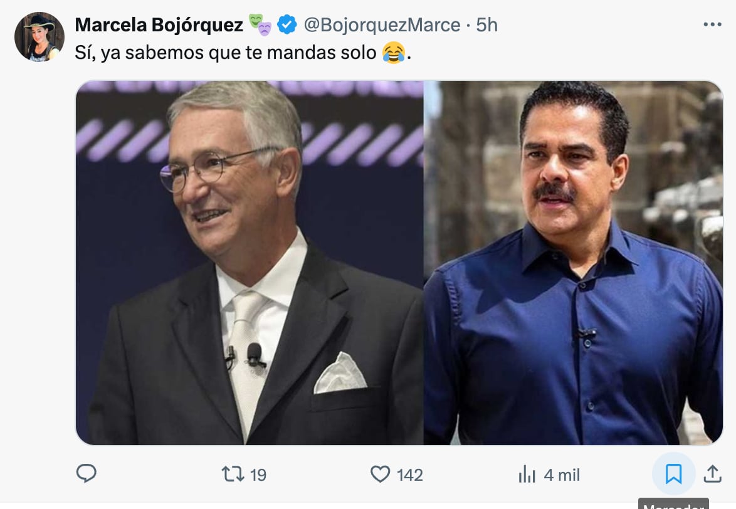Click the like count 142
The image size is (736, 509).
pyautogui.click(x=410, y=475)
